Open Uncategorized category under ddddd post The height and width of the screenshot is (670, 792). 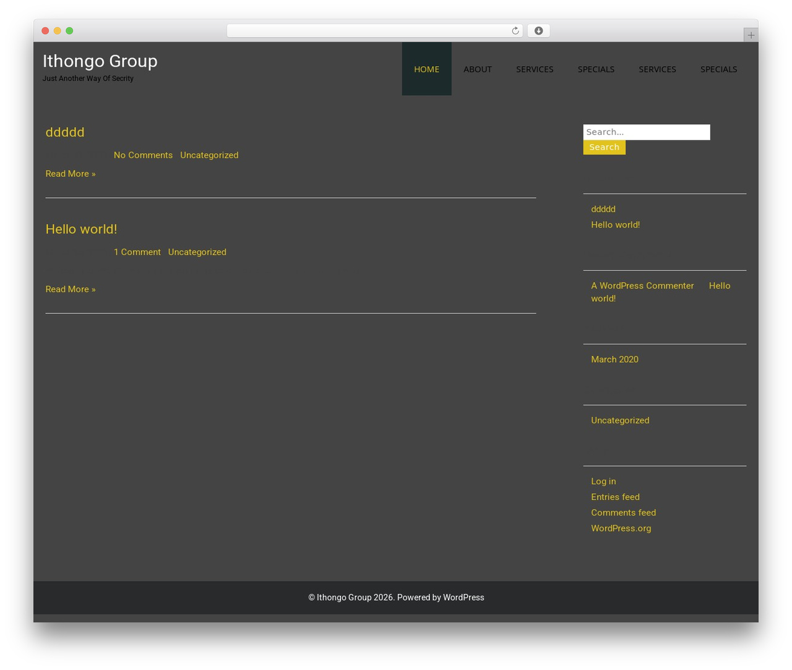[x=209, y=155]
